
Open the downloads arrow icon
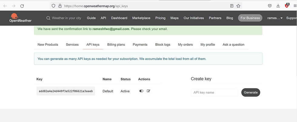pyautogui.click(x=278, y=6)
